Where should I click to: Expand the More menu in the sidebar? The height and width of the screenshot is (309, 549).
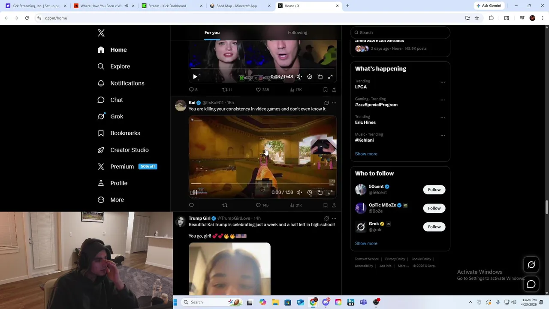[x=111, y=200]
